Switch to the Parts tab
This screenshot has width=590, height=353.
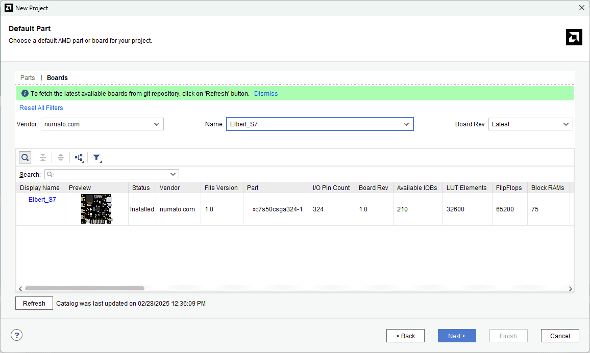(28, 78)
